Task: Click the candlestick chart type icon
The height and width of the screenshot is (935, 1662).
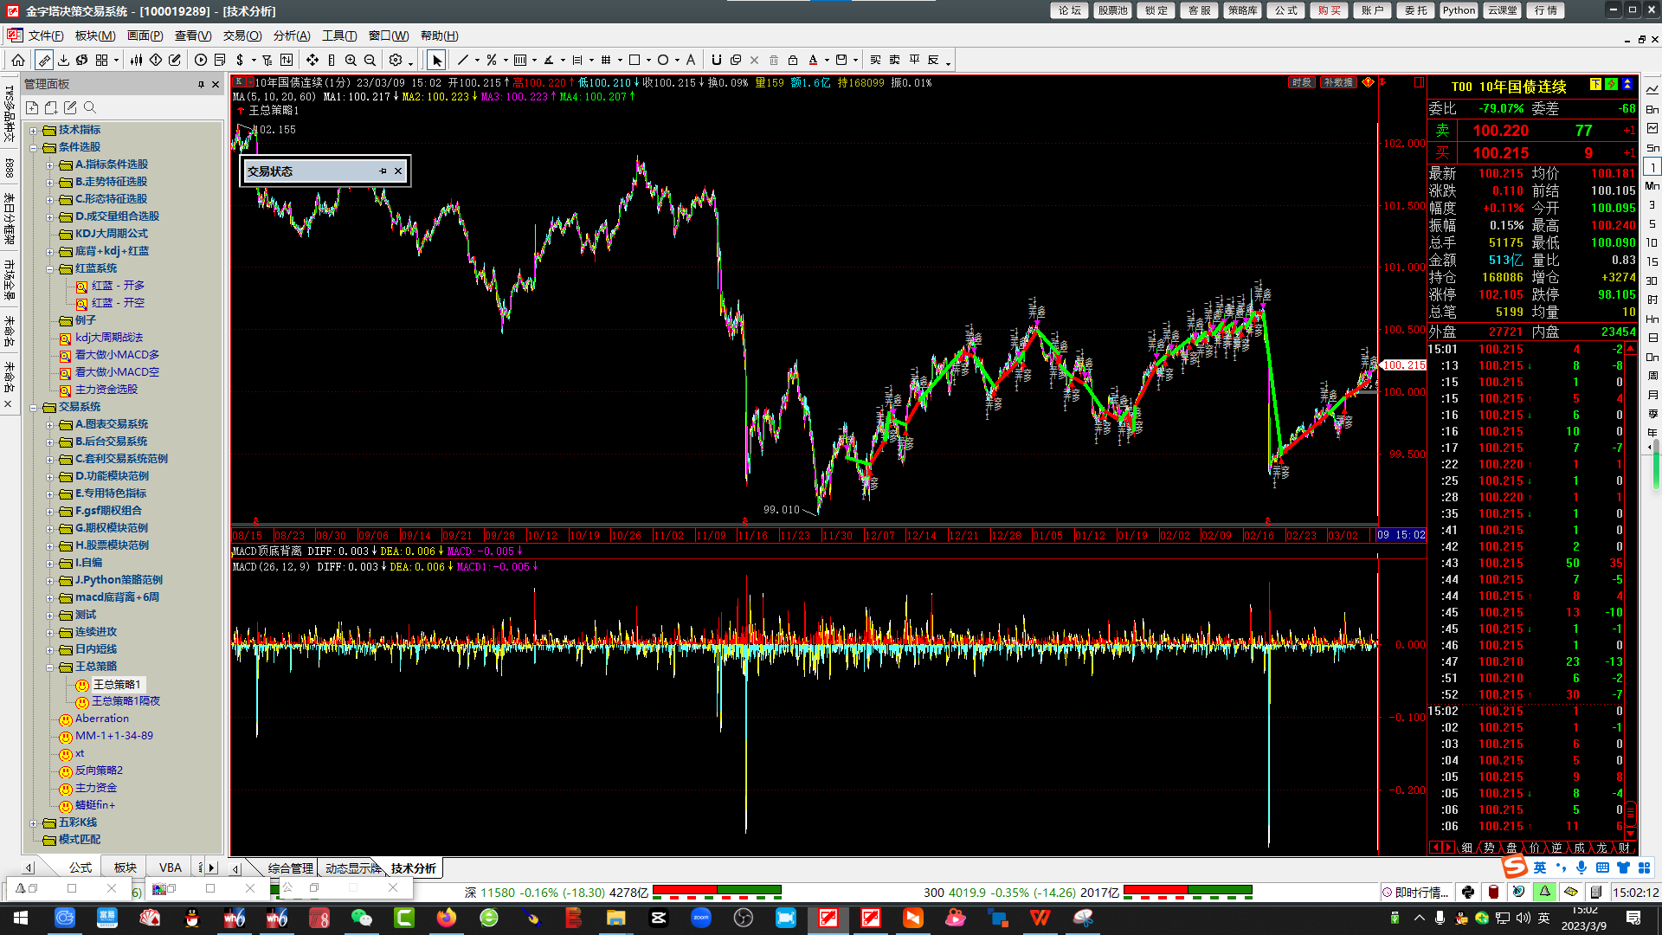Action: click(137, 60)
